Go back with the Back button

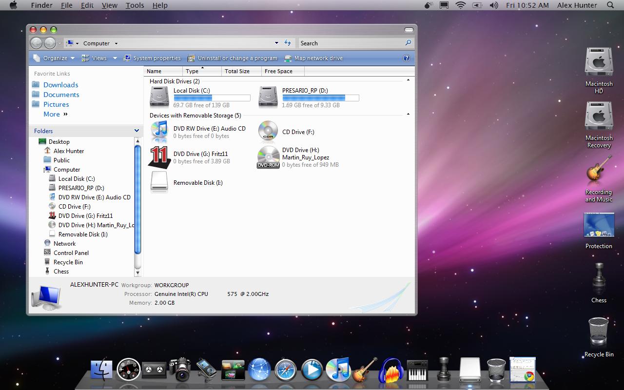point(36,43)
